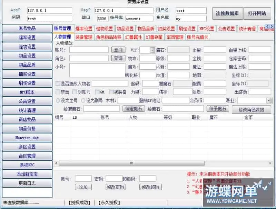The height and width of the screenshot is (209, 276).
Task: Switch to the 统计清理 tab
Action: pos(247,29)
